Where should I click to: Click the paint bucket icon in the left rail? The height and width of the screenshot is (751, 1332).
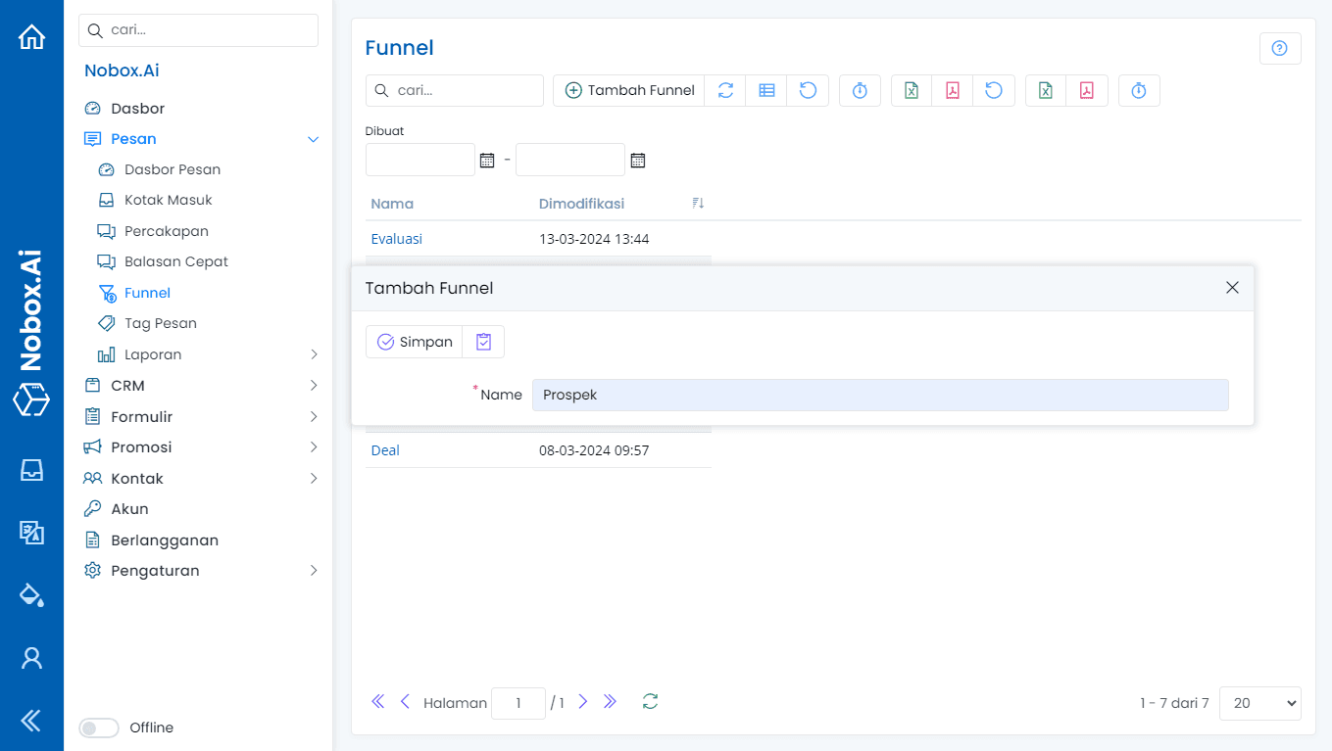tap(31, 594)
